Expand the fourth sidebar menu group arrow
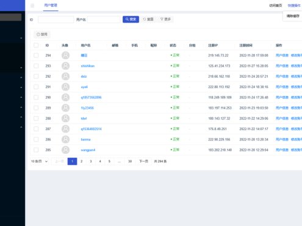 (21, 87)
